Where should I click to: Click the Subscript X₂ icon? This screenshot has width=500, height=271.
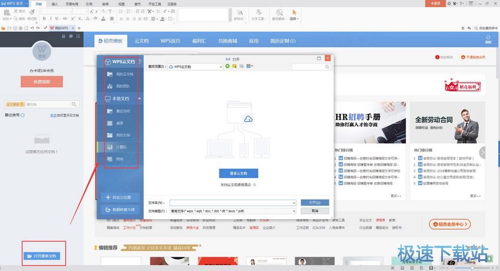point(81,19)
